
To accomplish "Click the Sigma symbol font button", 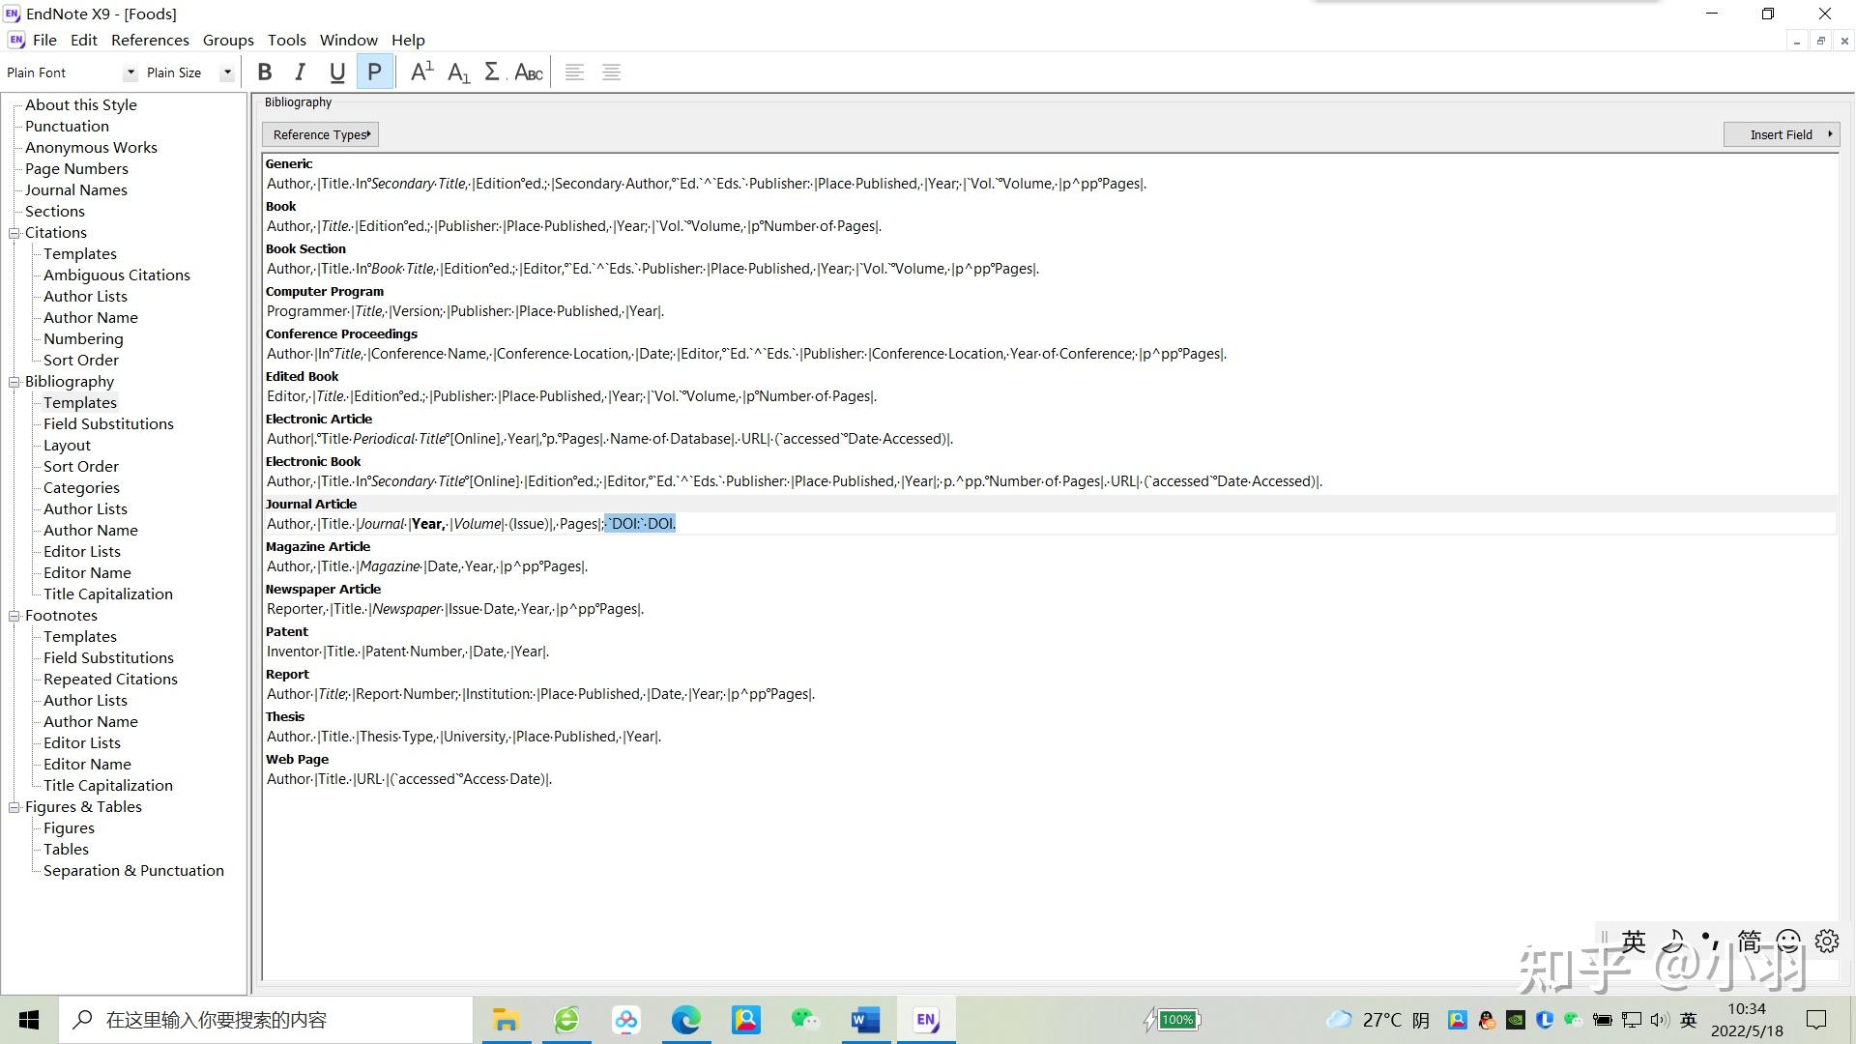I will pyautogui.click(x=492, y=72).
